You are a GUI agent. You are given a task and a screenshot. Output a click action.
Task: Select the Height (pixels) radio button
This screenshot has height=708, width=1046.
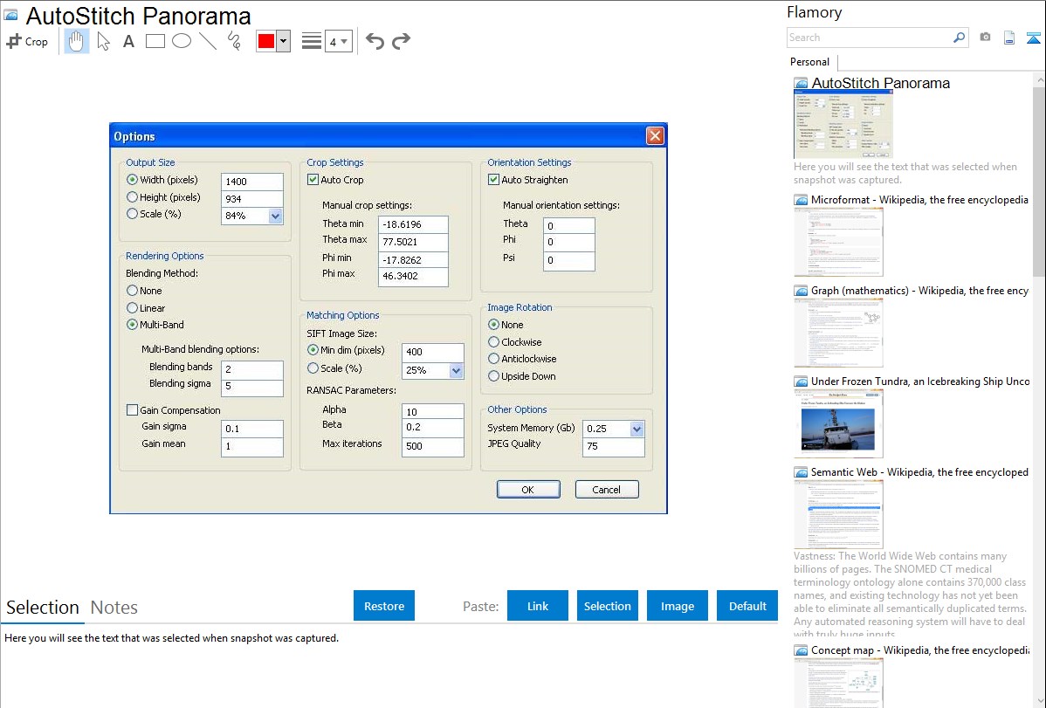coord(132,196)
